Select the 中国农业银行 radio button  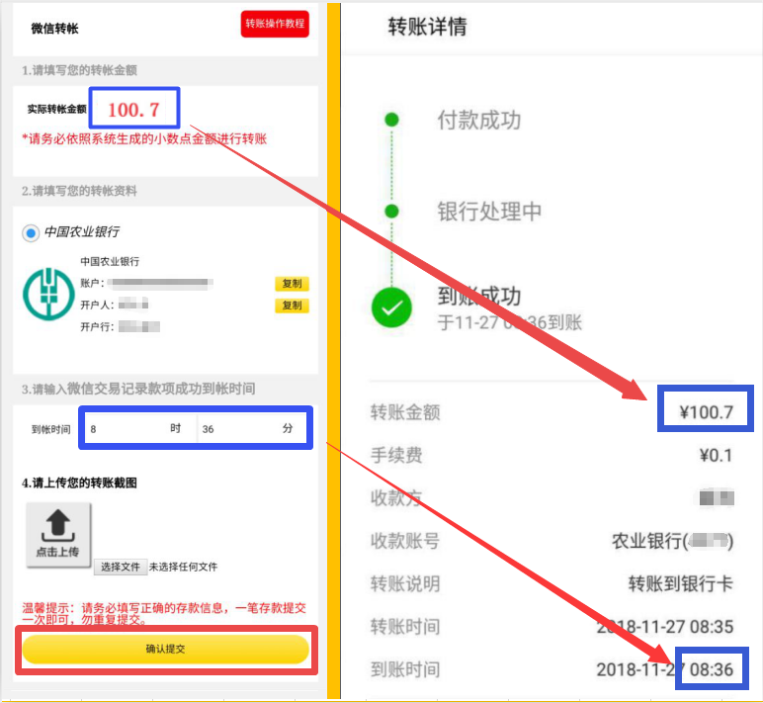[x=32, y=232]
